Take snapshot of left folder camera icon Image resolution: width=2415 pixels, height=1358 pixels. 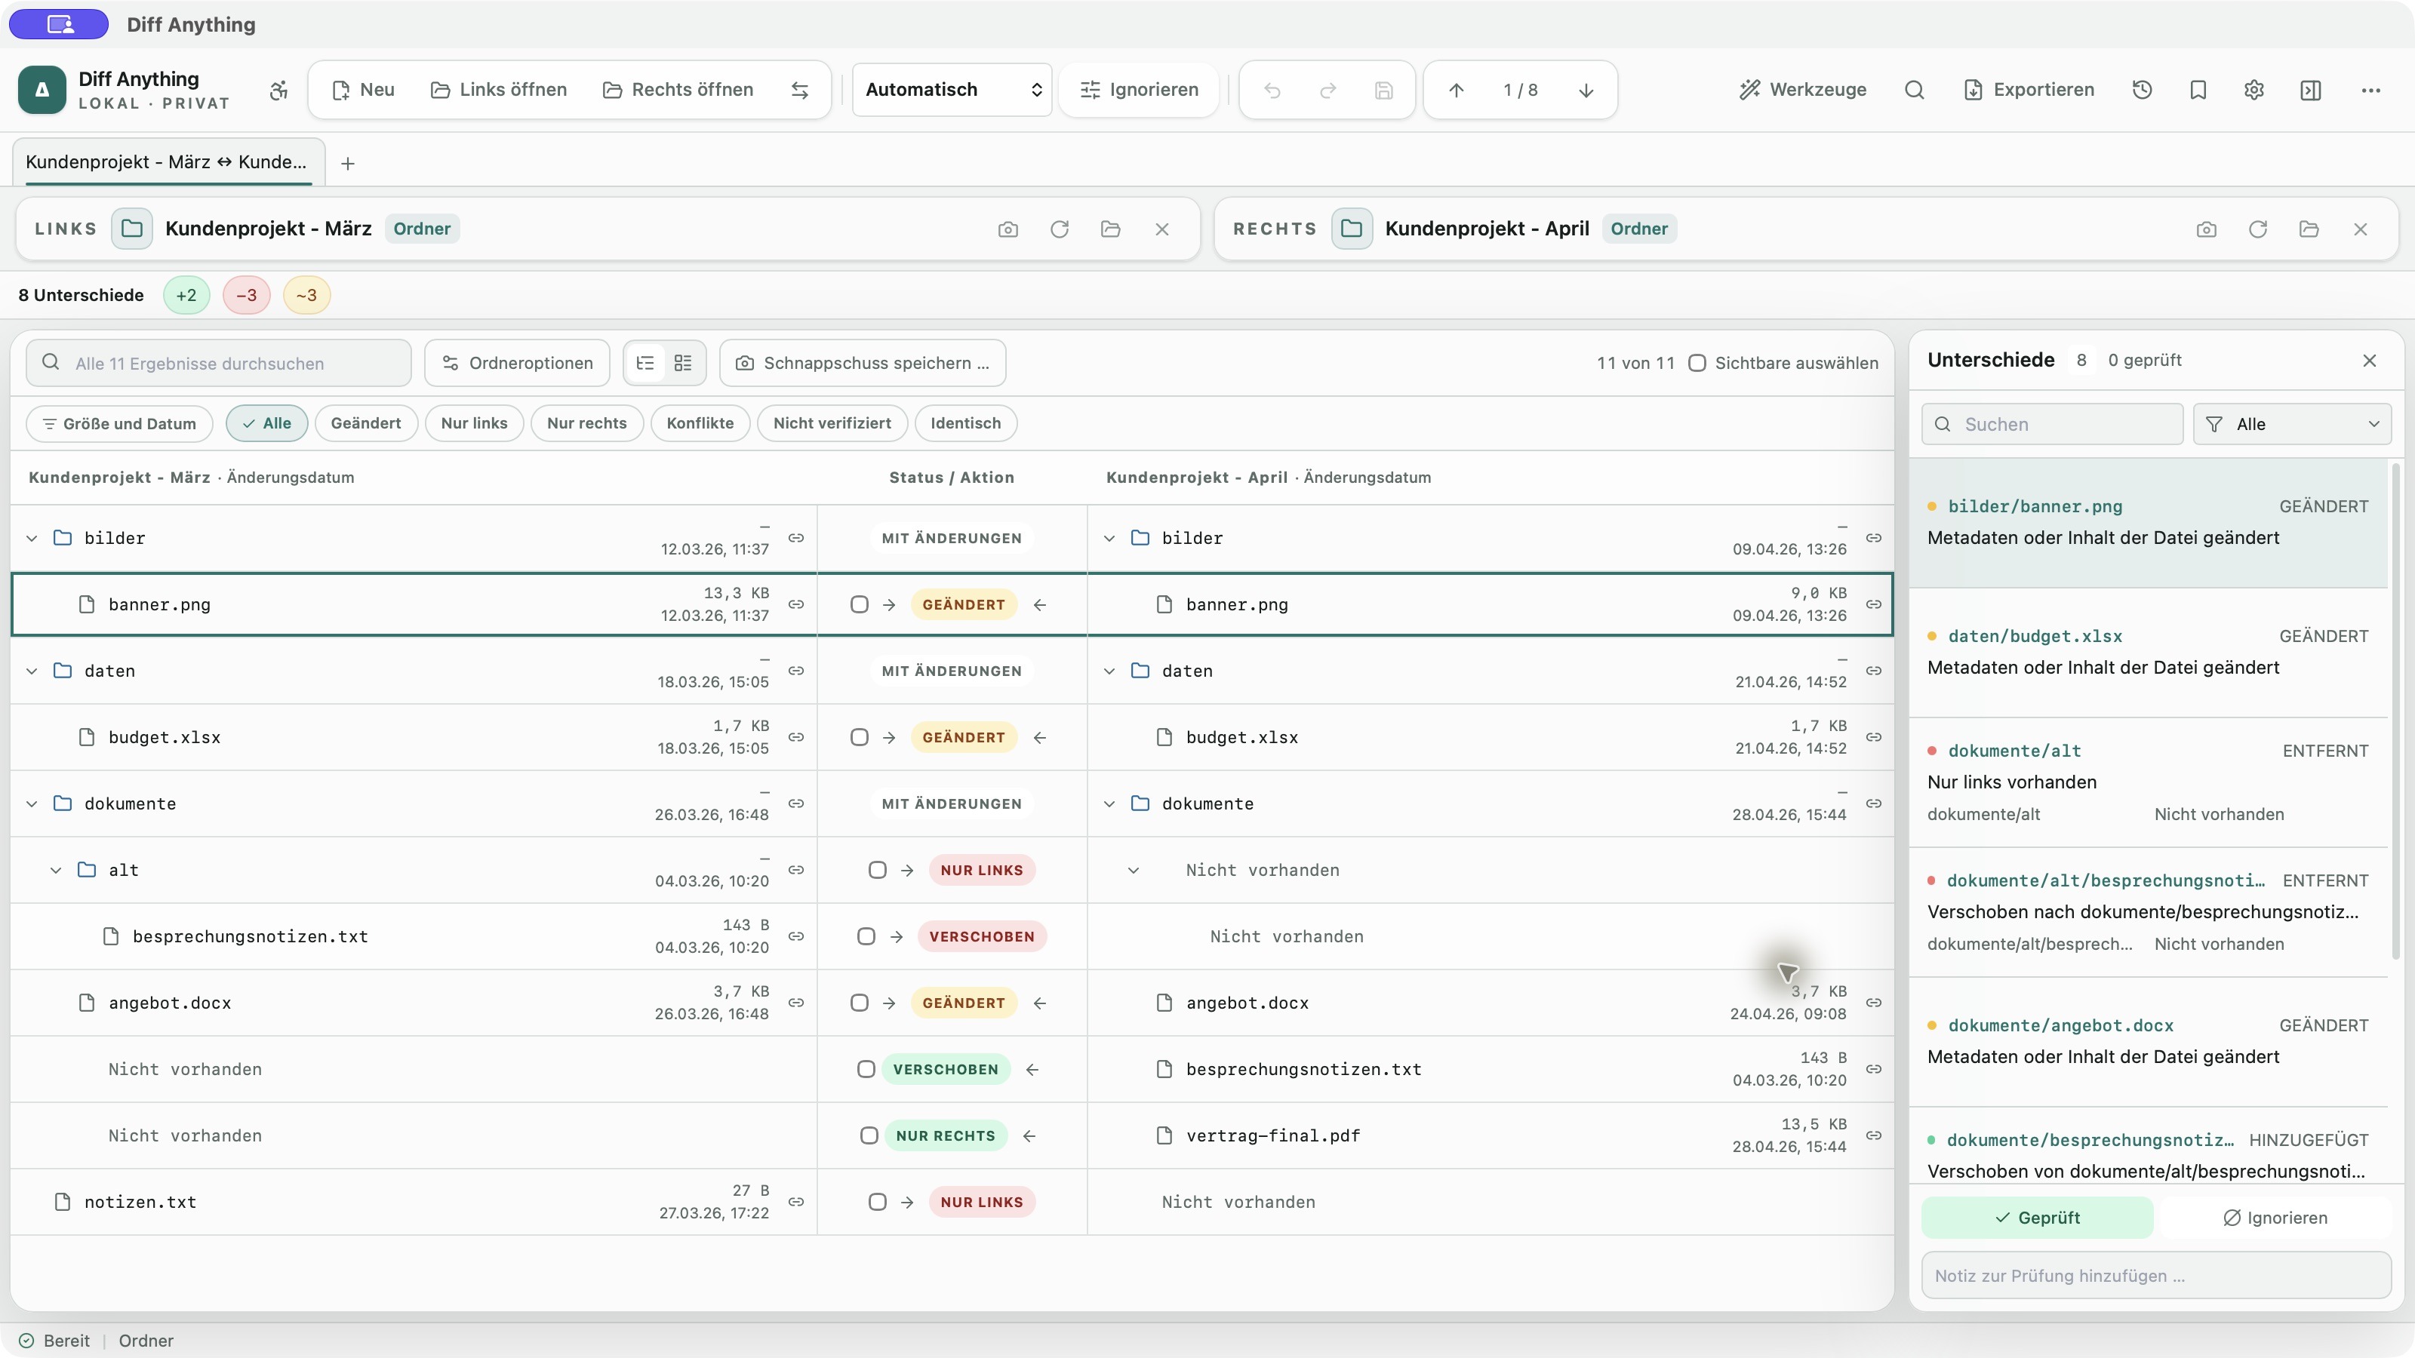click(1008, 229)
